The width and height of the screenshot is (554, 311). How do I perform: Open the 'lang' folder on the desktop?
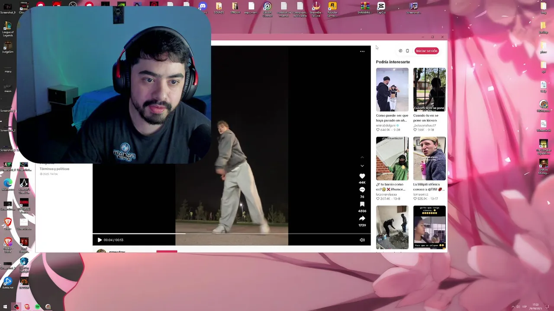tap(544, 8)
